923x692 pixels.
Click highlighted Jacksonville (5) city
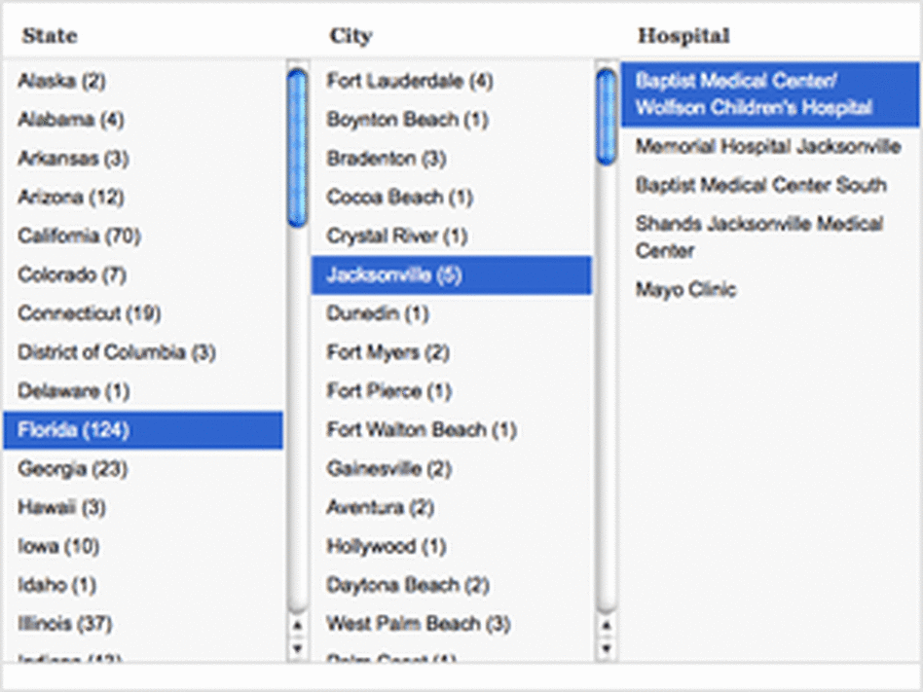pos(452,274)
